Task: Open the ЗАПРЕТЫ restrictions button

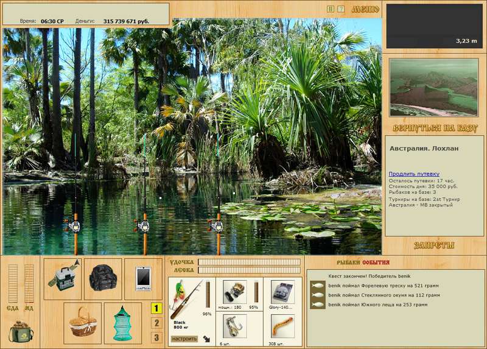Action: coord(434,245)
